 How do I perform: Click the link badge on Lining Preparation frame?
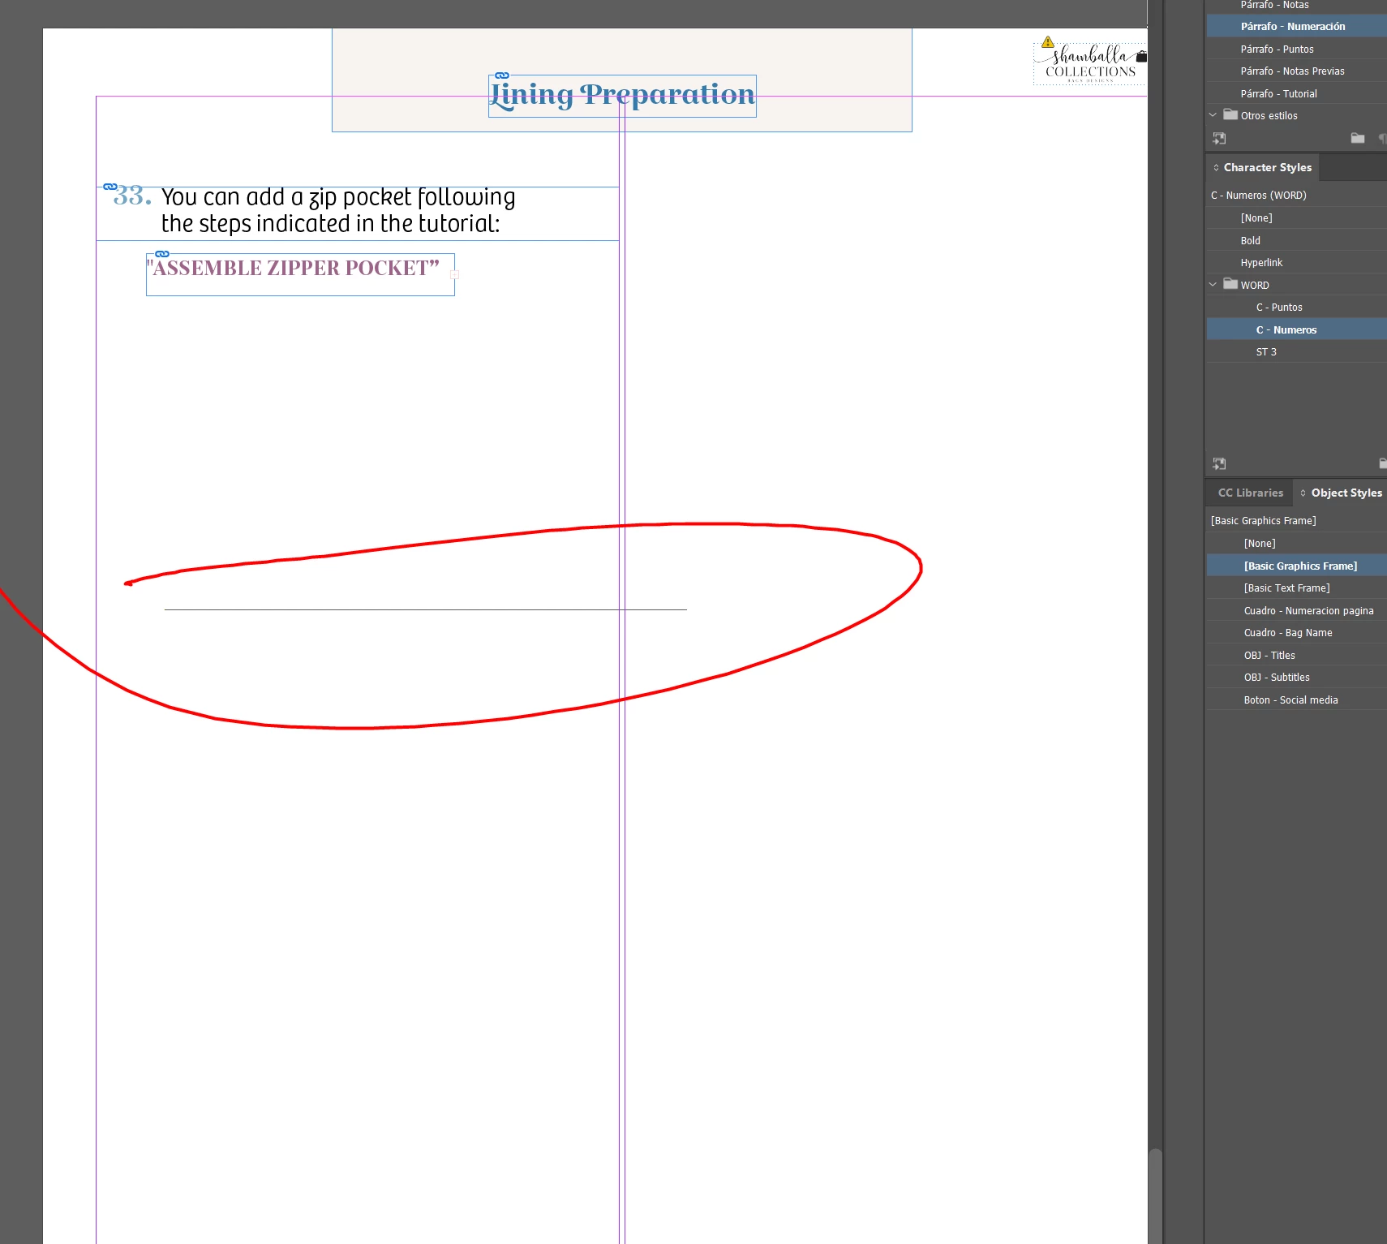(x=502, y=75)
